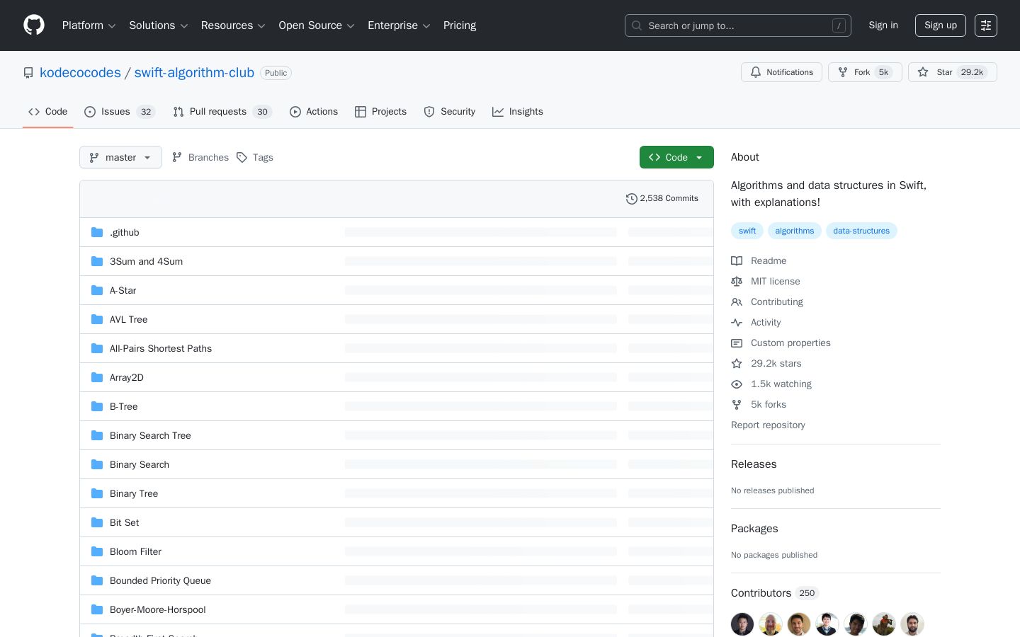Viewport: 1020px width, 637px height.
Task: Switch to the Security tab
Action: pos(450,112)
